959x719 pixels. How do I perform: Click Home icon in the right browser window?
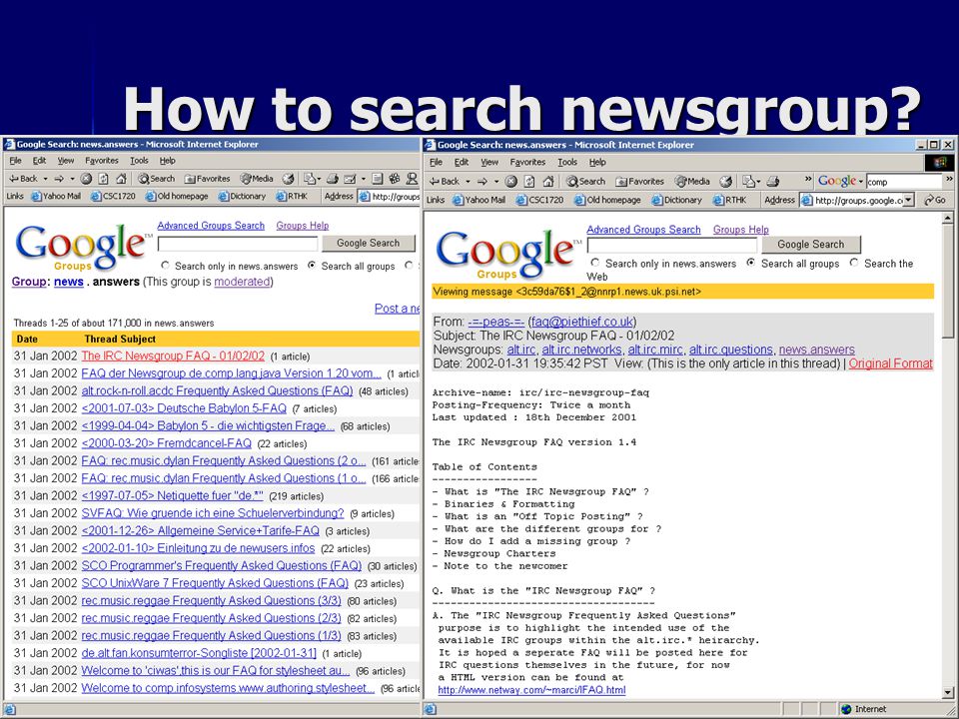[x=548, y=181]
